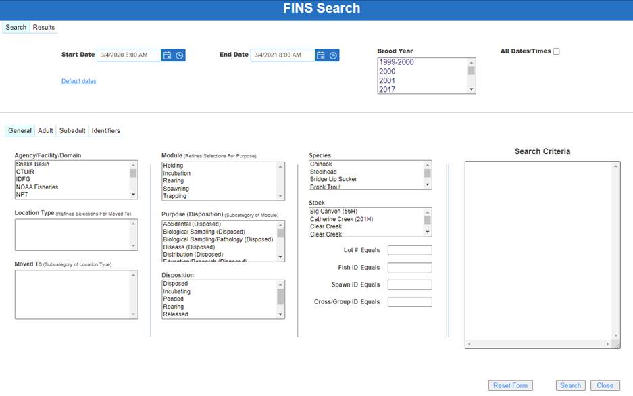Click the Lot # Equals input field
Screen dimensions: 633x396
click(409, 251)
